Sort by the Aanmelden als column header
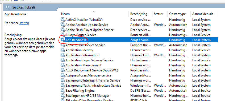Image resolution: width=225 pixels, height=101 pixels. [x=203, y=14]
